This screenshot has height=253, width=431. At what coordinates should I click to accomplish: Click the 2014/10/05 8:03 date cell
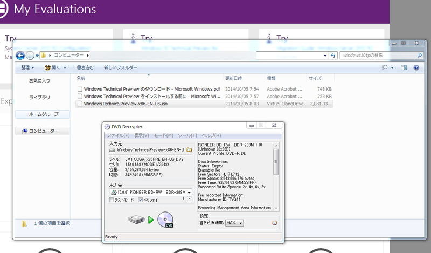[x=242, y=104]
